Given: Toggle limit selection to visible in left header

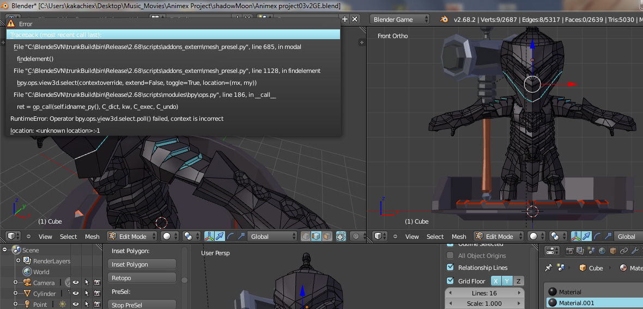Looking at the screenshot, I should coord(341,236).
